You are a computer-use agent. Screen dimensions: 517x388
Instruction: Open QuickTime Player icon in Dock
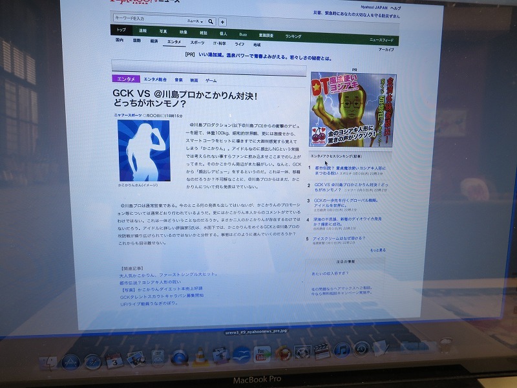[x=180, y=357]
